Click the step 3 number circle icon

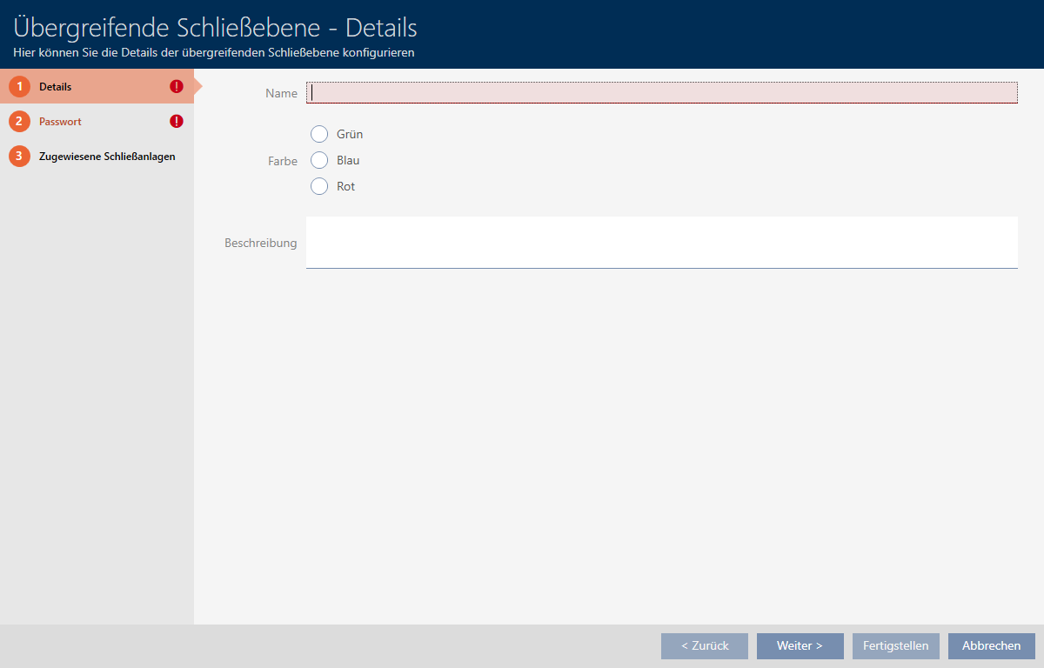pyautogui.click(x=19, y=157)
